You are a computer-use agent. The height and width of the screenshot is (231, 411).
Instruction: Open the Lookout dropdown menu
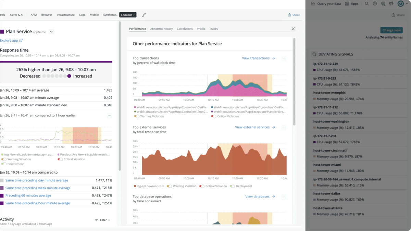128,15
